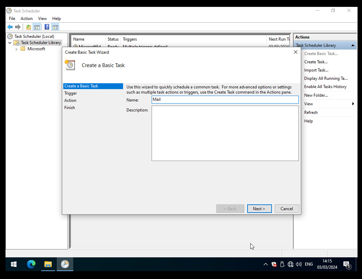Click the Next > button
The height and width of the screenshot is (279, 362).
click(259, 208)
